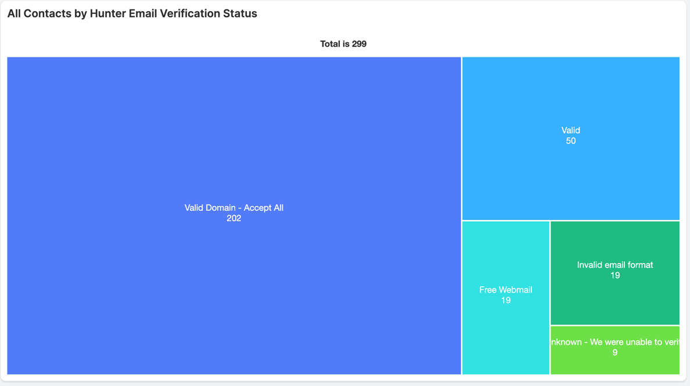Click the 'Valid' text label
The width and height of the screenshot is (690, 386).
pyautogui.click(x=570, y=131)
